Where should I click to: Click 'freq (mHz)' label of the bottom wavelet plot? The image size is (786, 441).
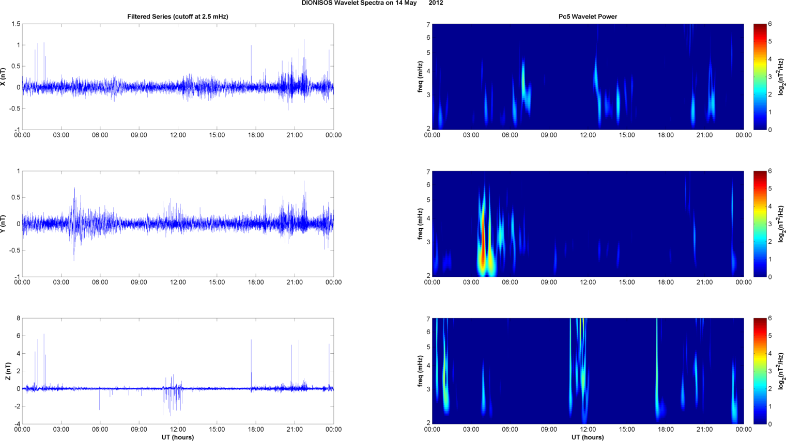(421, 371)
